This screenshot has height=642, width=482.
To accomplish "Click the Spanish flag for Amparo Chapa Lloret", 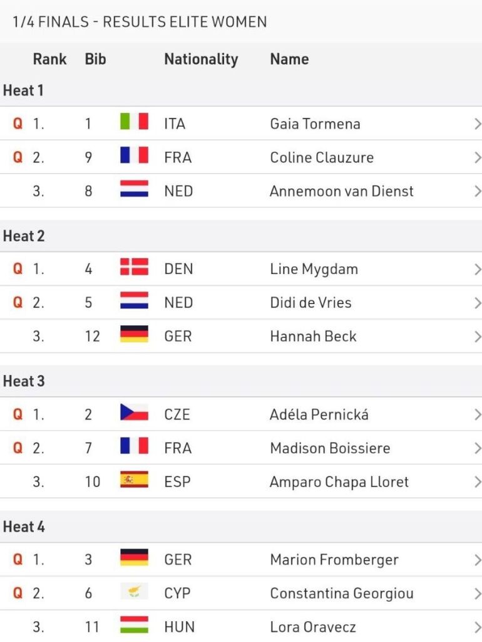I will coord(134,481).
